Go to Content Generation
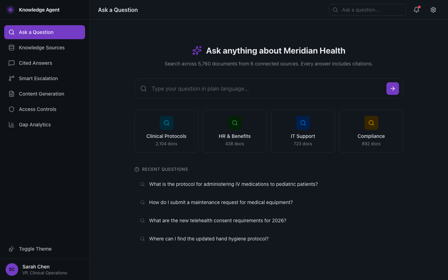448x280 pixels. [x=41, y=94]
